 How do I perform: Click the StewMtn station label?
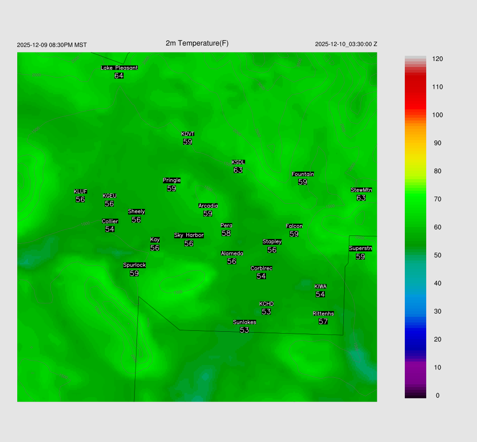361,190
